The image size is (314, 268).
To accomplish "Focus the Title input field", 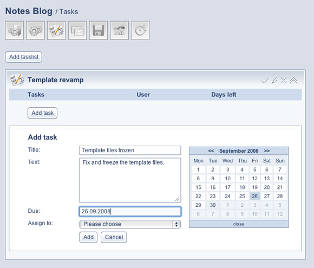I will [x=130, y=150].
